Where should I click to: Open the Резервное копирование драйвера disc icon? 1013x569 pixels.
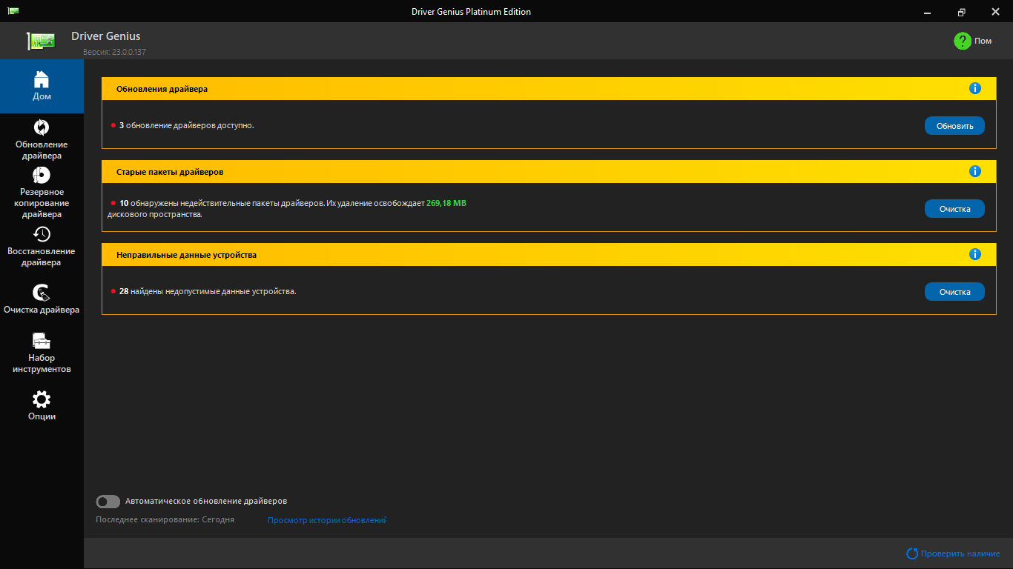tap(42, 175)
